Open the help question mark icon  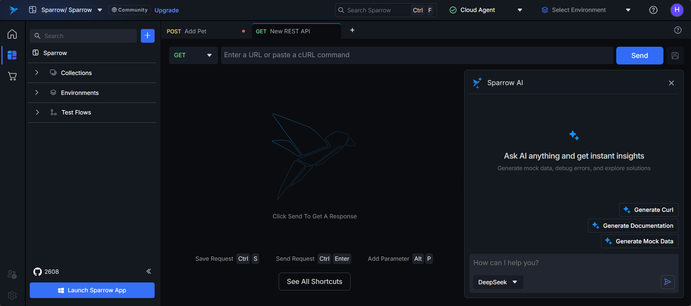[653, 10]
